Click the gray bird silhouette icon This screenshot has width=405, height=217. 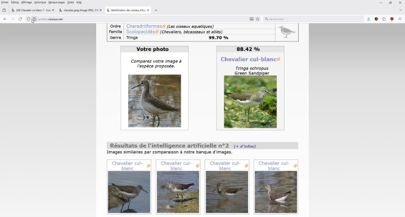pos(287,32)
